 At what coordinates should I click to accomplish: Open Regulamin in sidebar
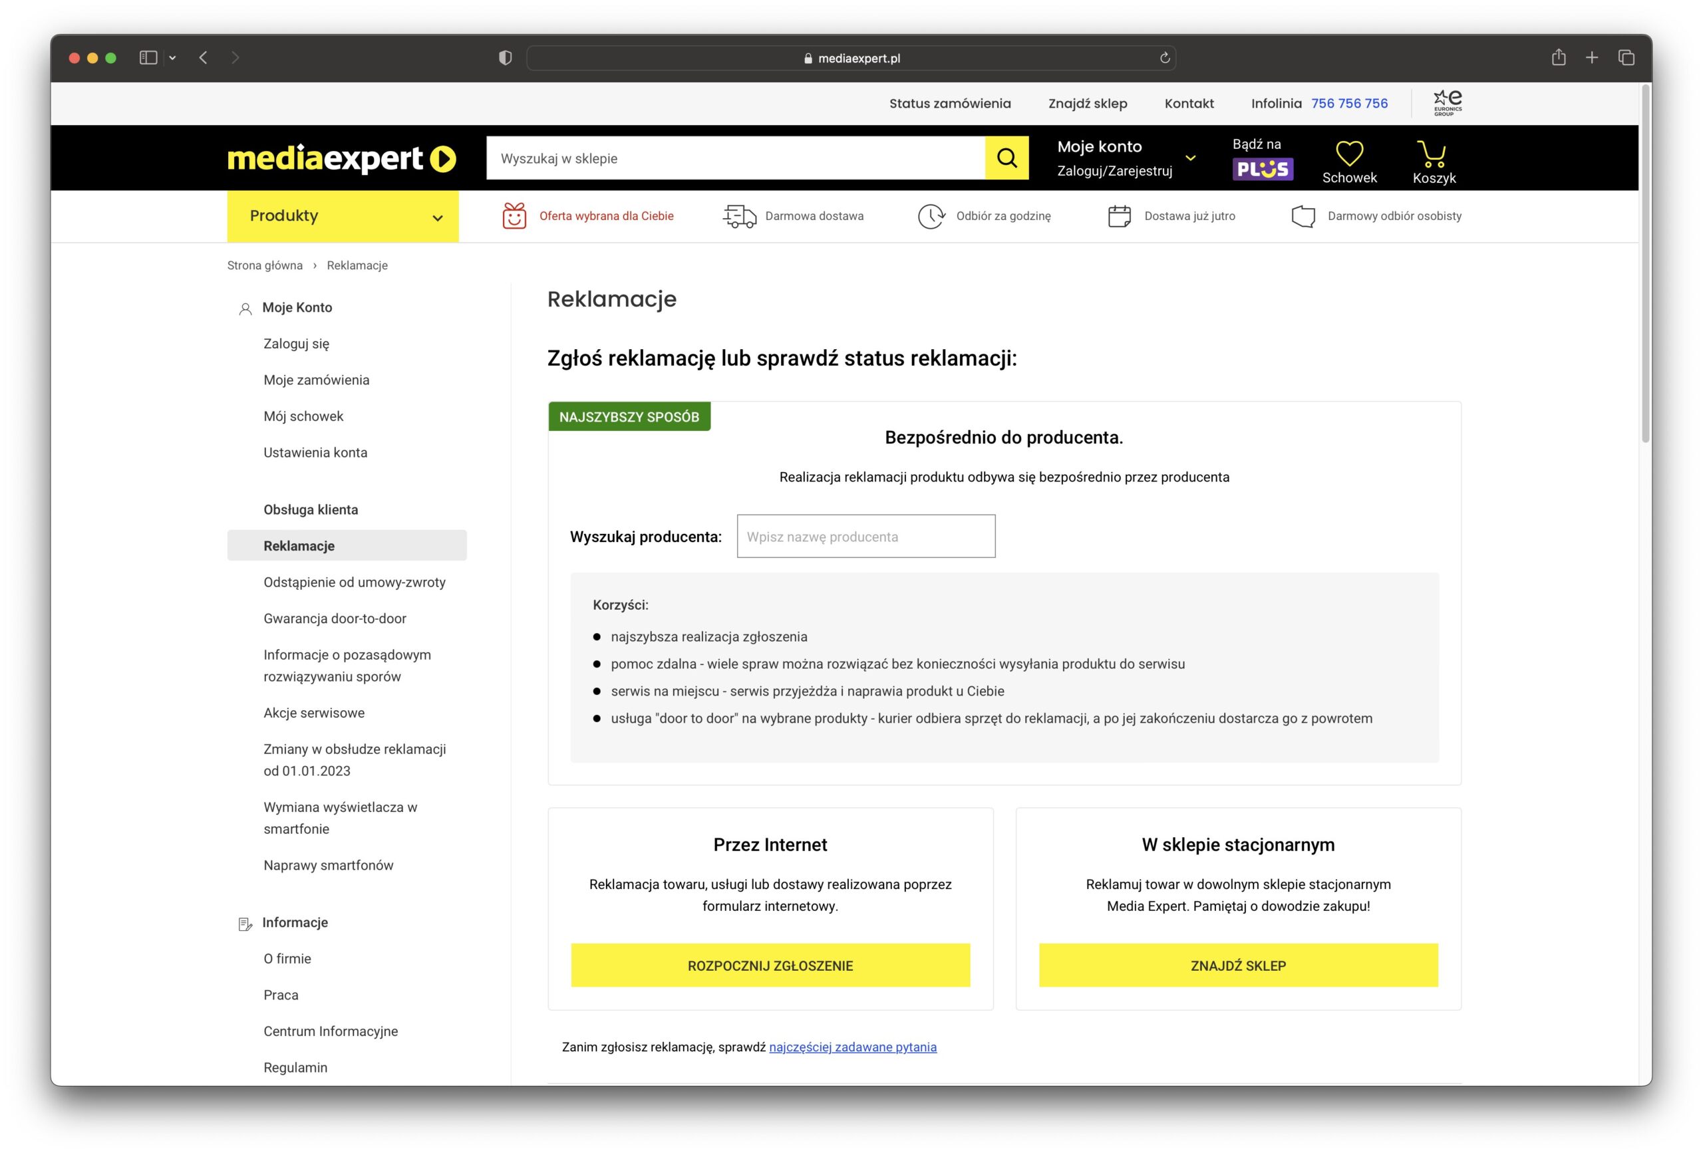click(x=295, y=1068)
